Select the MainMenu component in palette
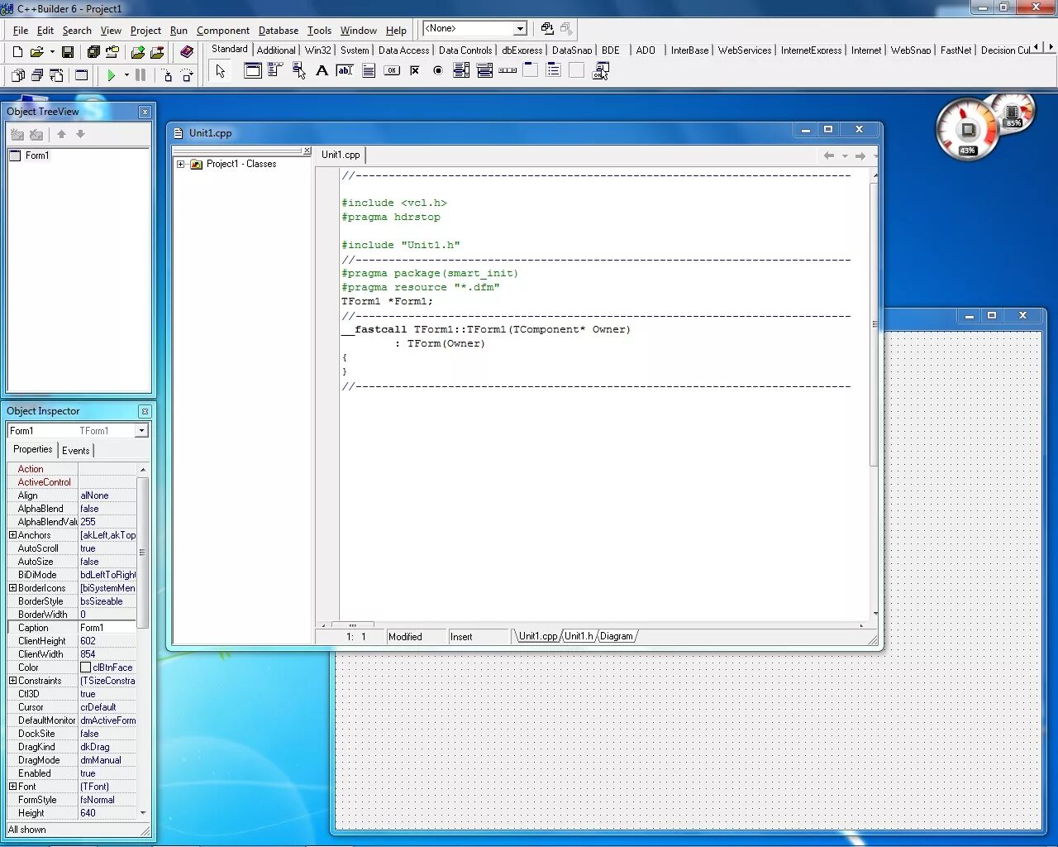The image size is (1058, 847). pyautogui.click(x=276, y=70)
